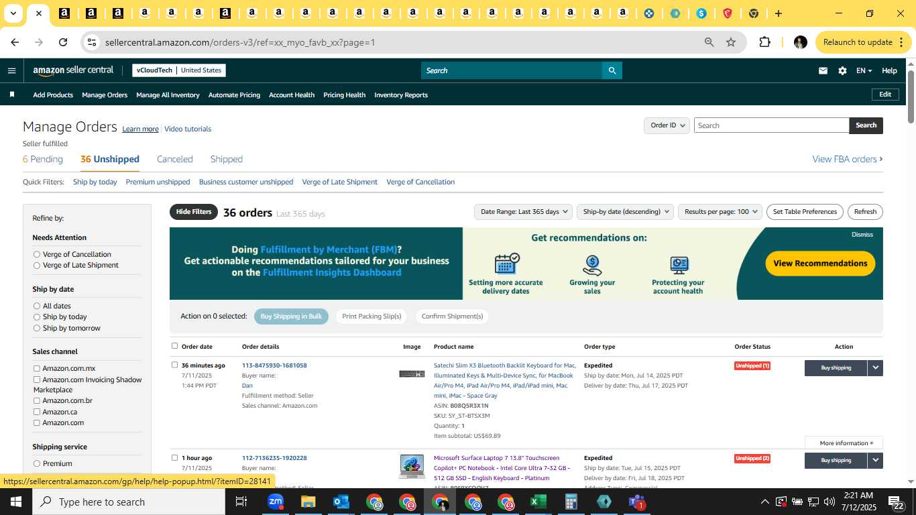This screenshot has width=916, height=515.
Task: Click into the Order ID search field
Action: point(771,125)
